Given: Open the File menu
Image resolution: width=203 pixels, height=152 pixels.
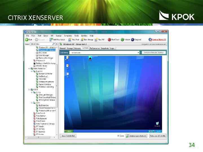Looking at the screenshot, I should point(28,36).
